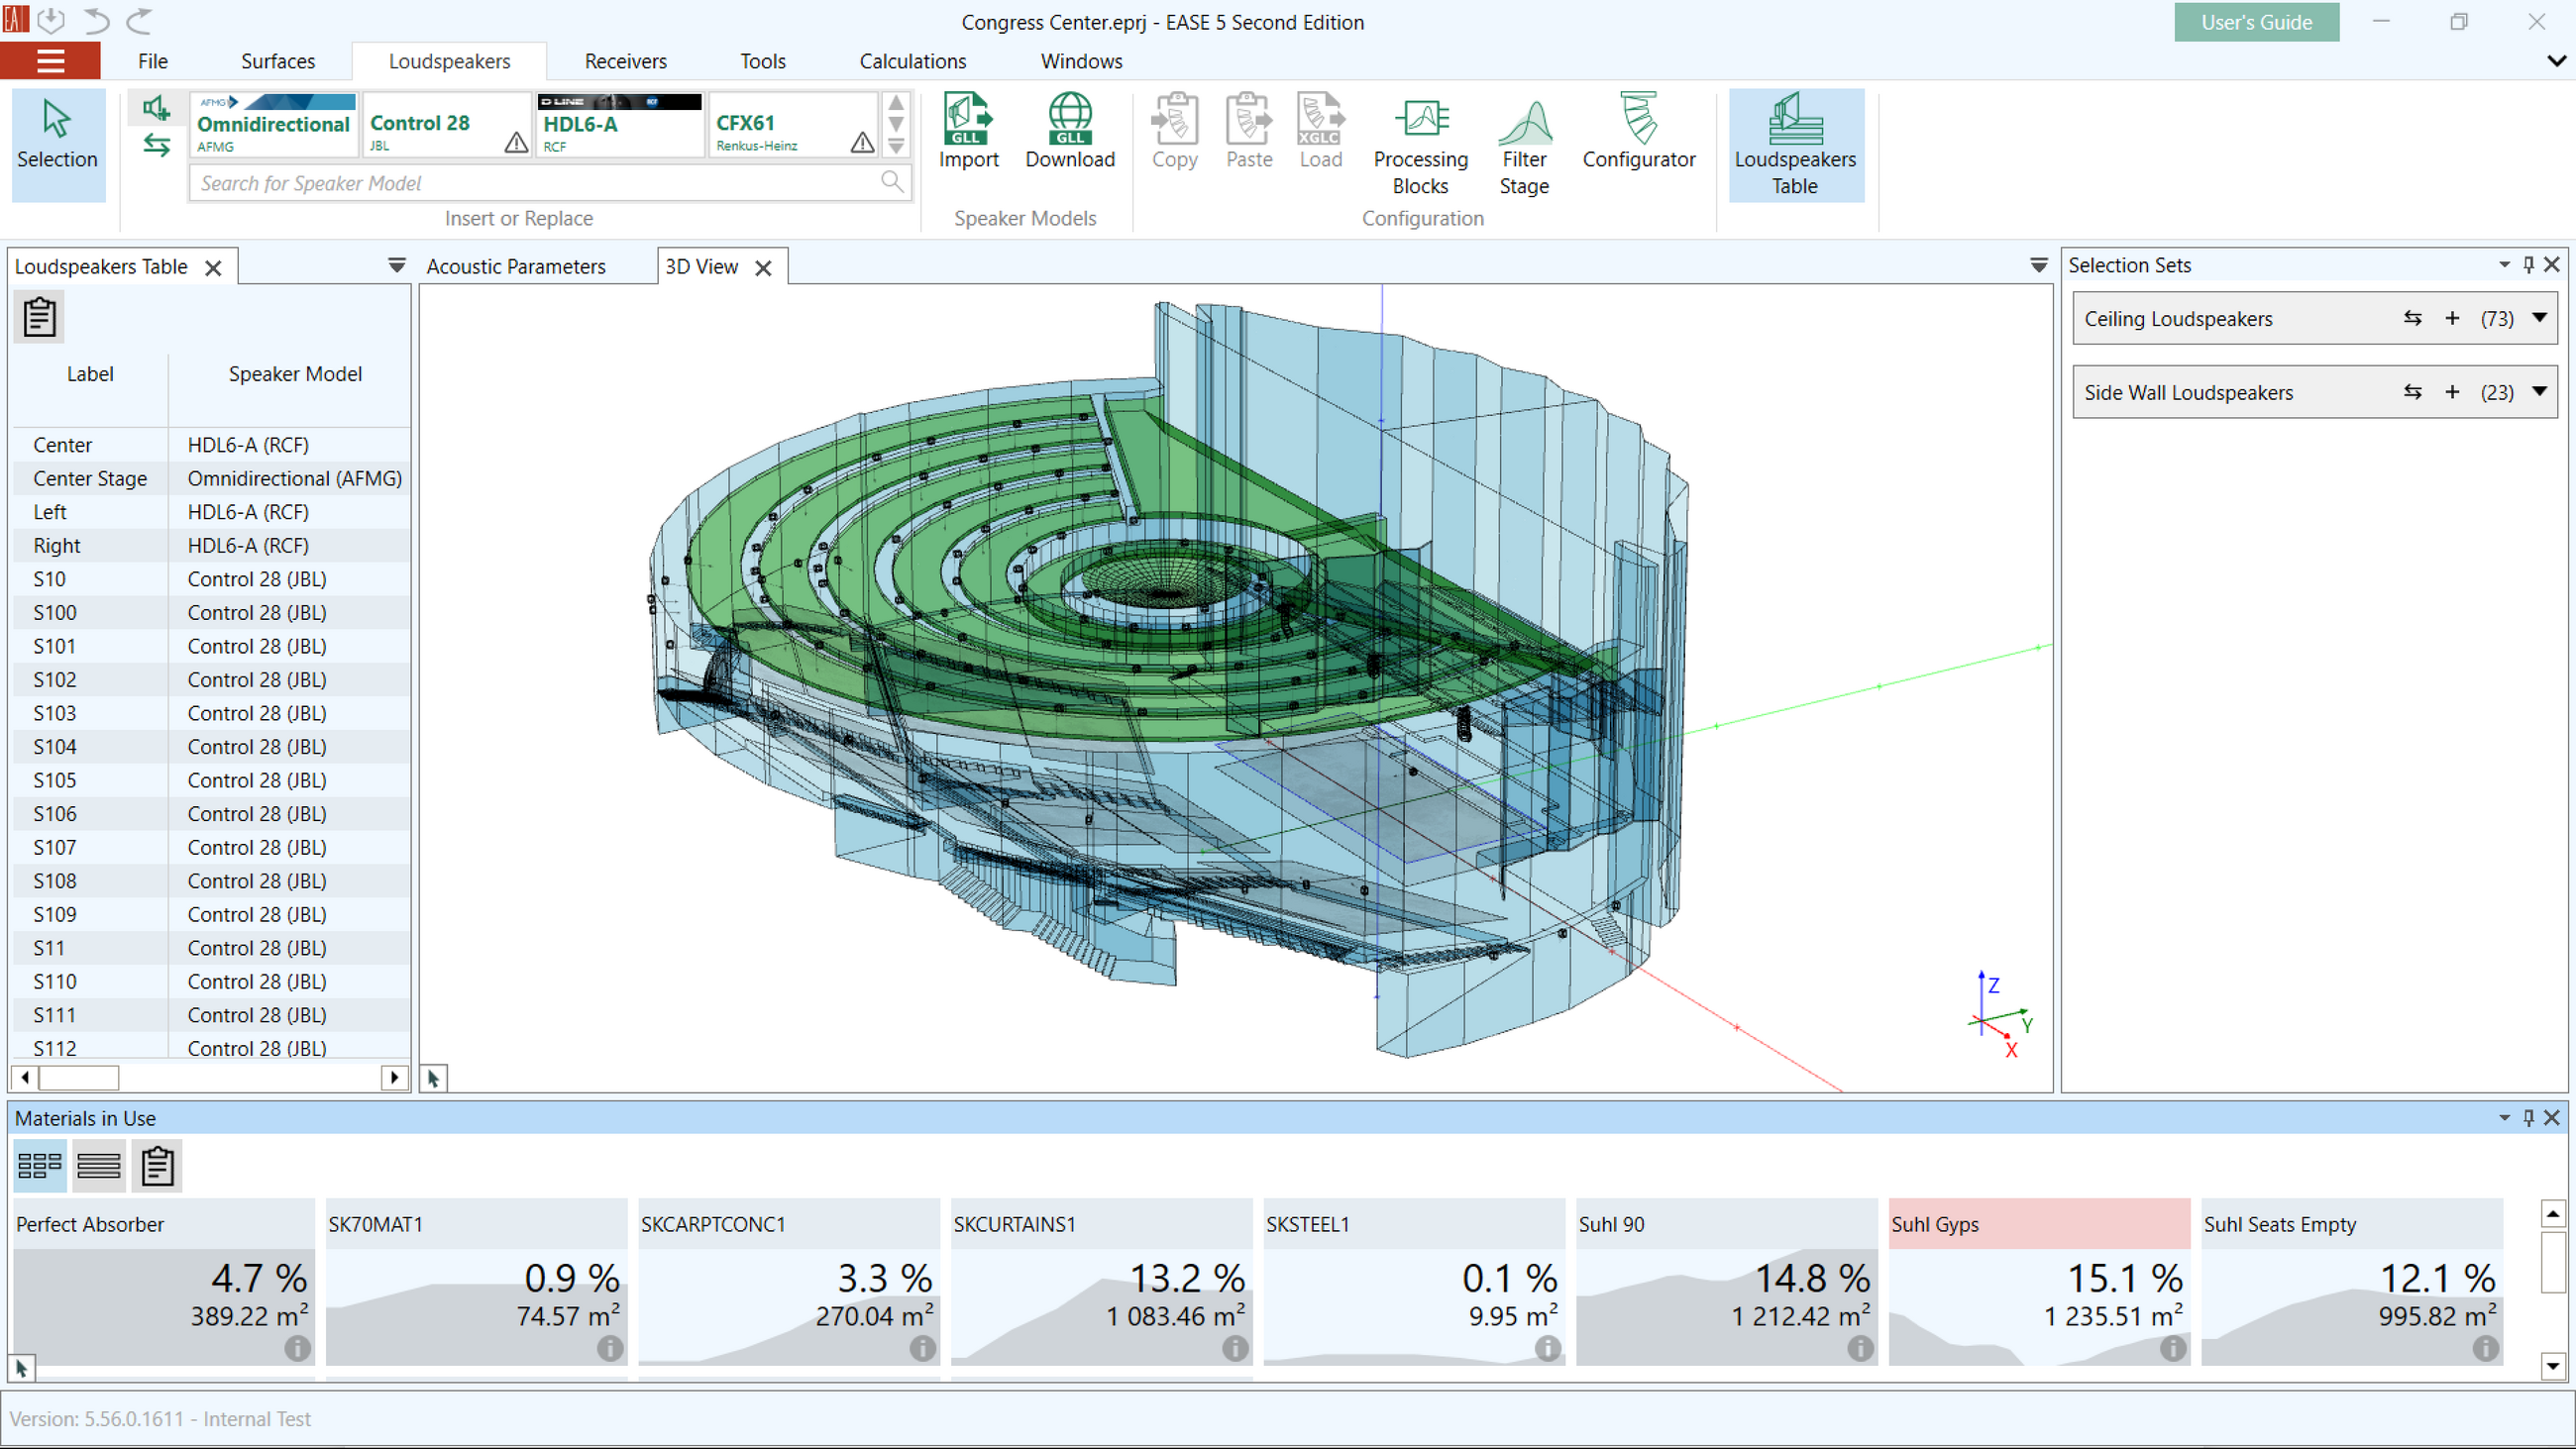Switch to the Acoustic Parameters tab
This screenshot has height=1449, width=2576.
[x=516, y=266]
